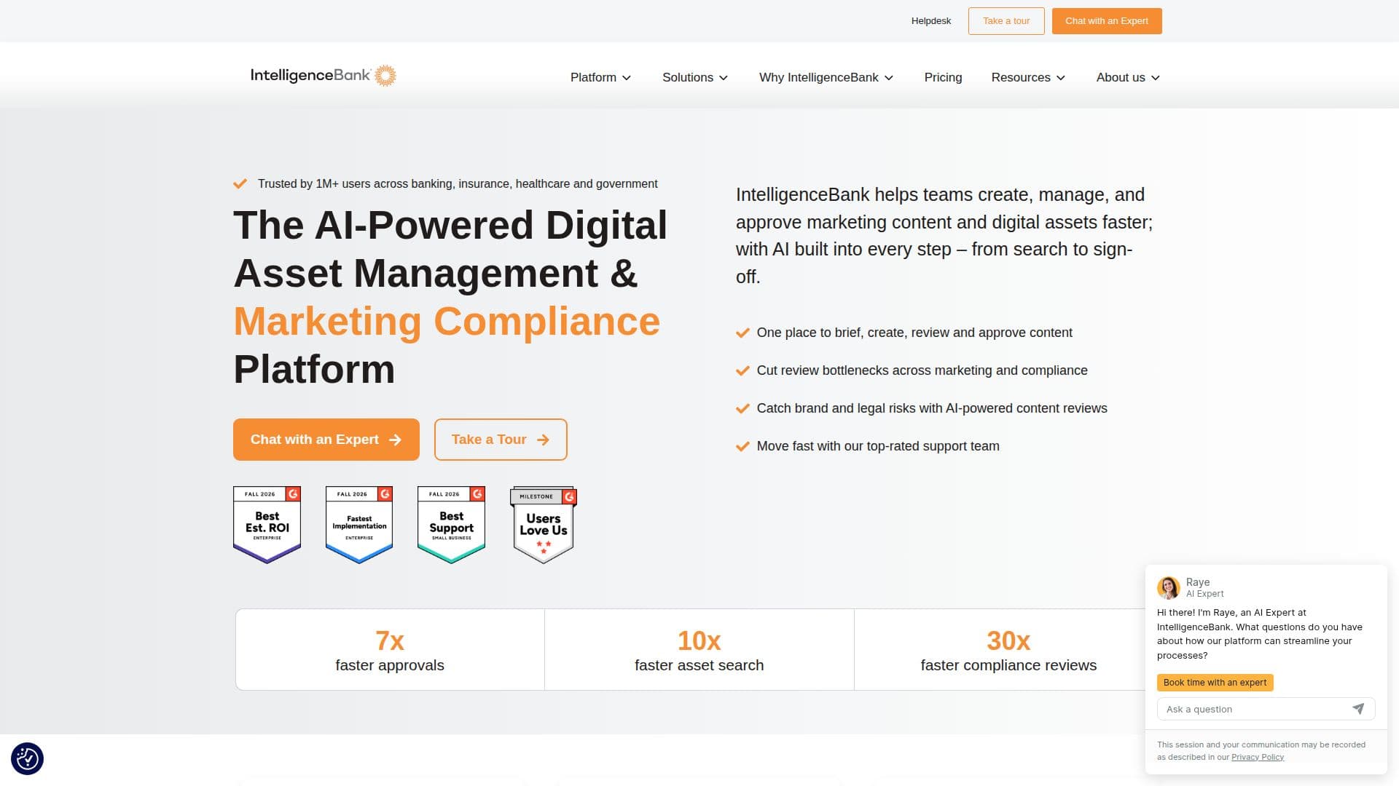The width and height of the screenshot is (1399, 786).
Task: Click the send arrow in chat box
Action: pyautogui.click(x=1358, y=709)
